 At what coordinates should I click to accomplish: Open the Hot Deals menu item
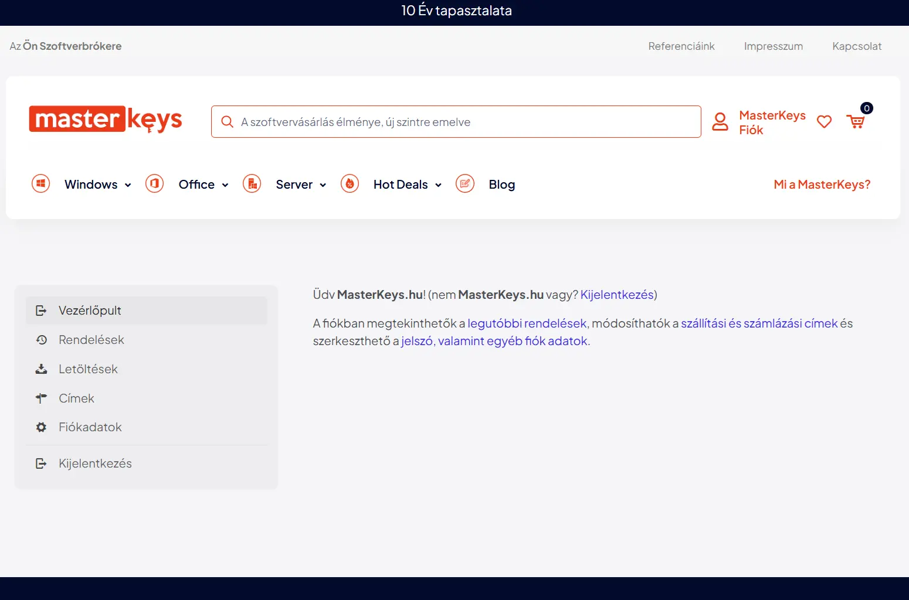(x=401, y=185)
